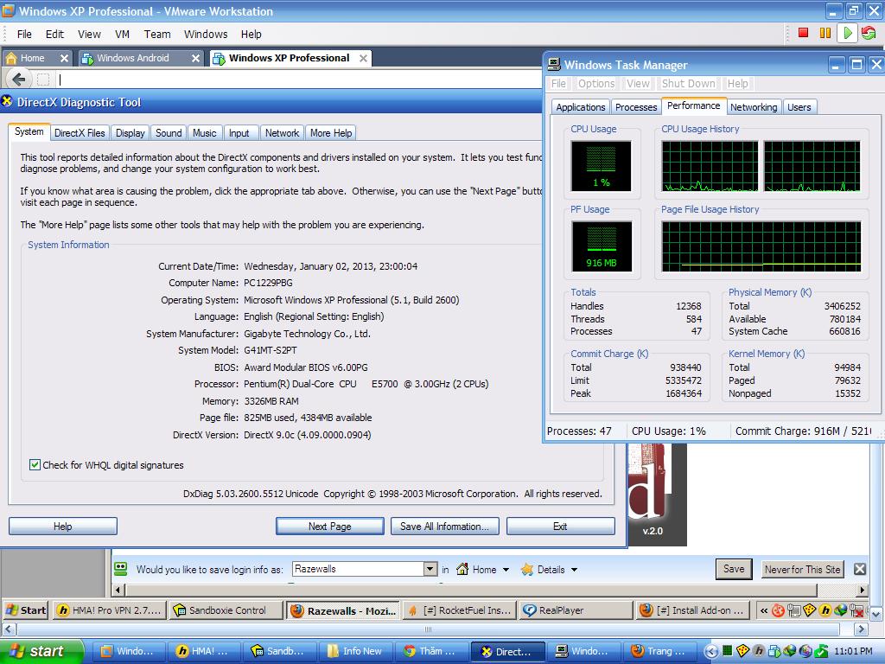
Task: Open the Display tab in DxDiag
Action: (x=131, y=132)
